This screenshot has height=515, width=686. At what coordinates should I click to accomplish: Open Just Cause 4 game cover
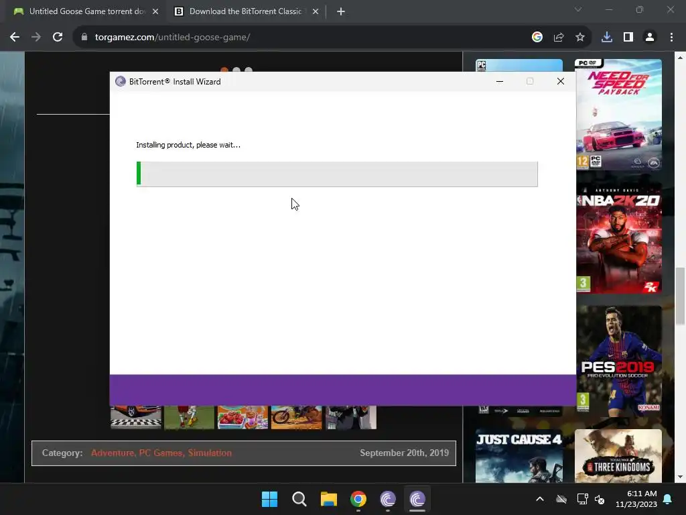[x=519, y=456]
